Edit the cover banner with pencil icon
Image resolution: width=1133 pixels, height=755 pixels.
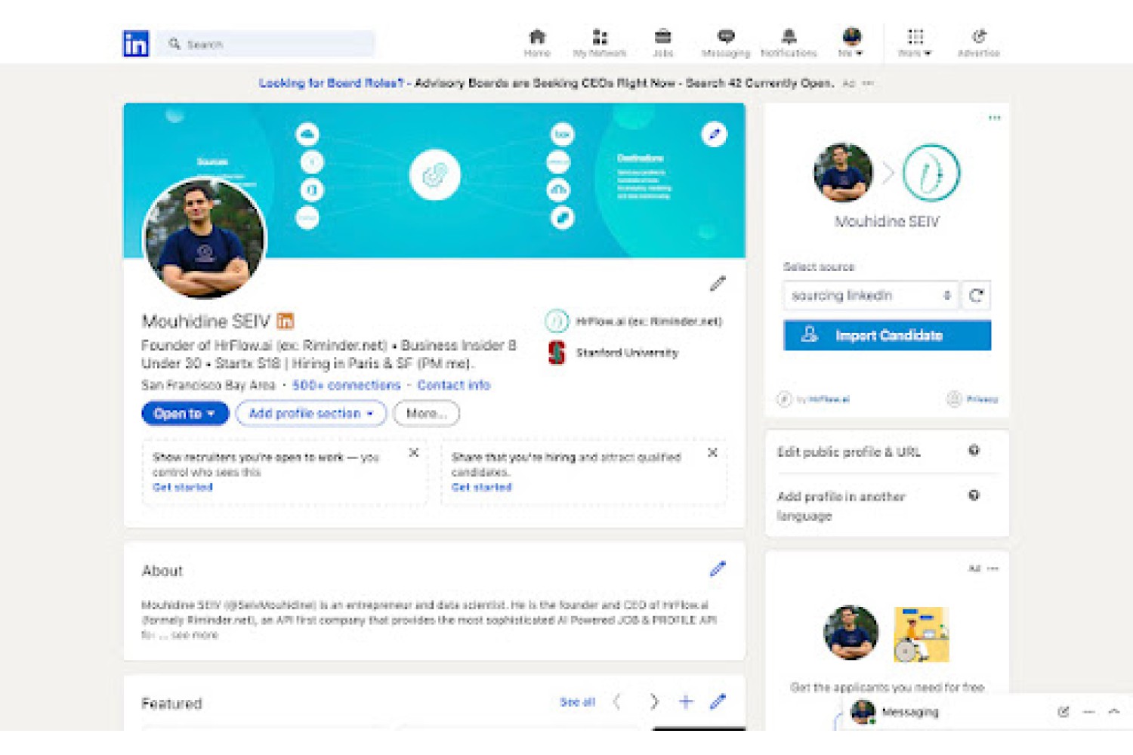point(714,134)
